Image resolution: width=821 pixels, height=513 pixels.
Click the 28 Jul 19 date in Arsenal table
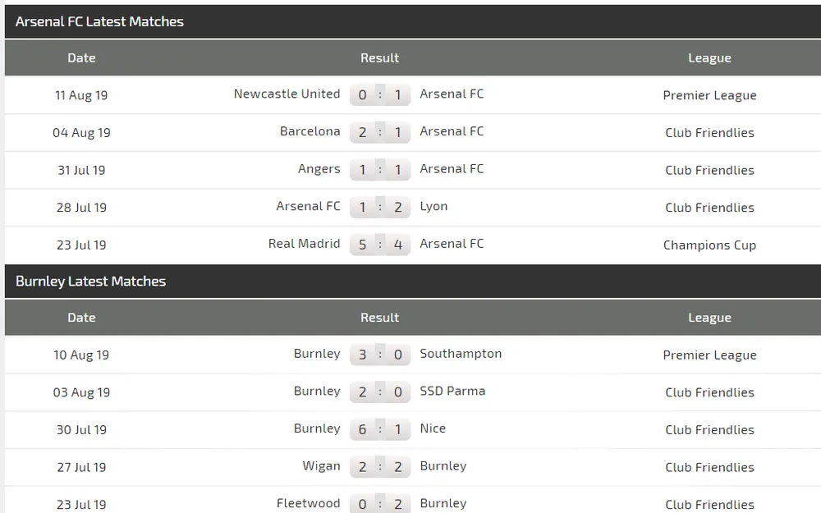(x=81, y=208)
